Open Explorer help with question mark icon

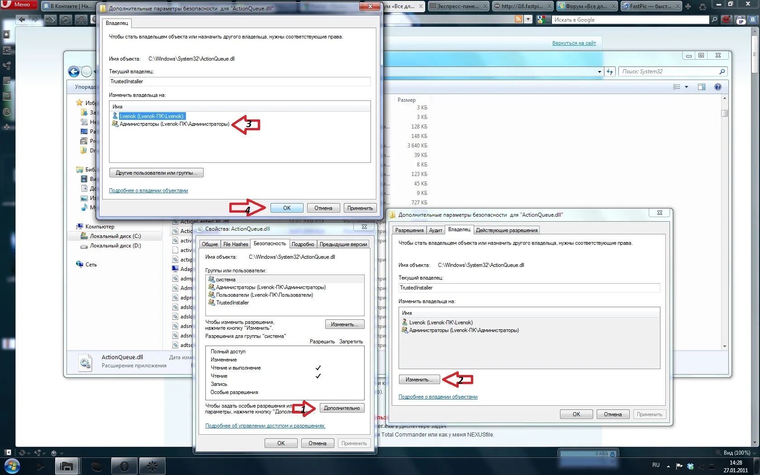pyautogui.click(x=718, y=87)
